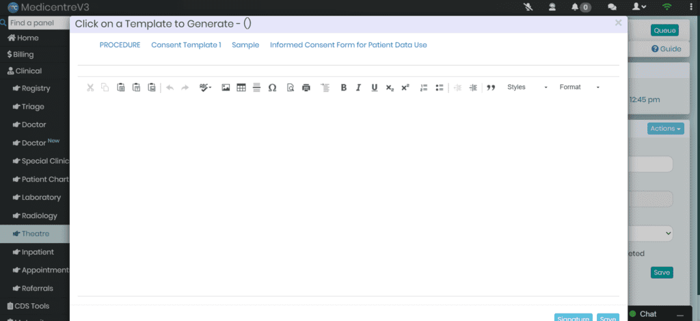Viewport: 700px width, 321px height.
Task: Click the Insert Image icon
Action: [x=226, y=88]
